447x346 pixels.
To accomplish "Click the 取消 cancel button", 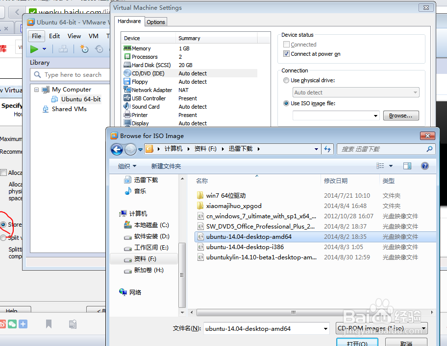I will 406,342.
